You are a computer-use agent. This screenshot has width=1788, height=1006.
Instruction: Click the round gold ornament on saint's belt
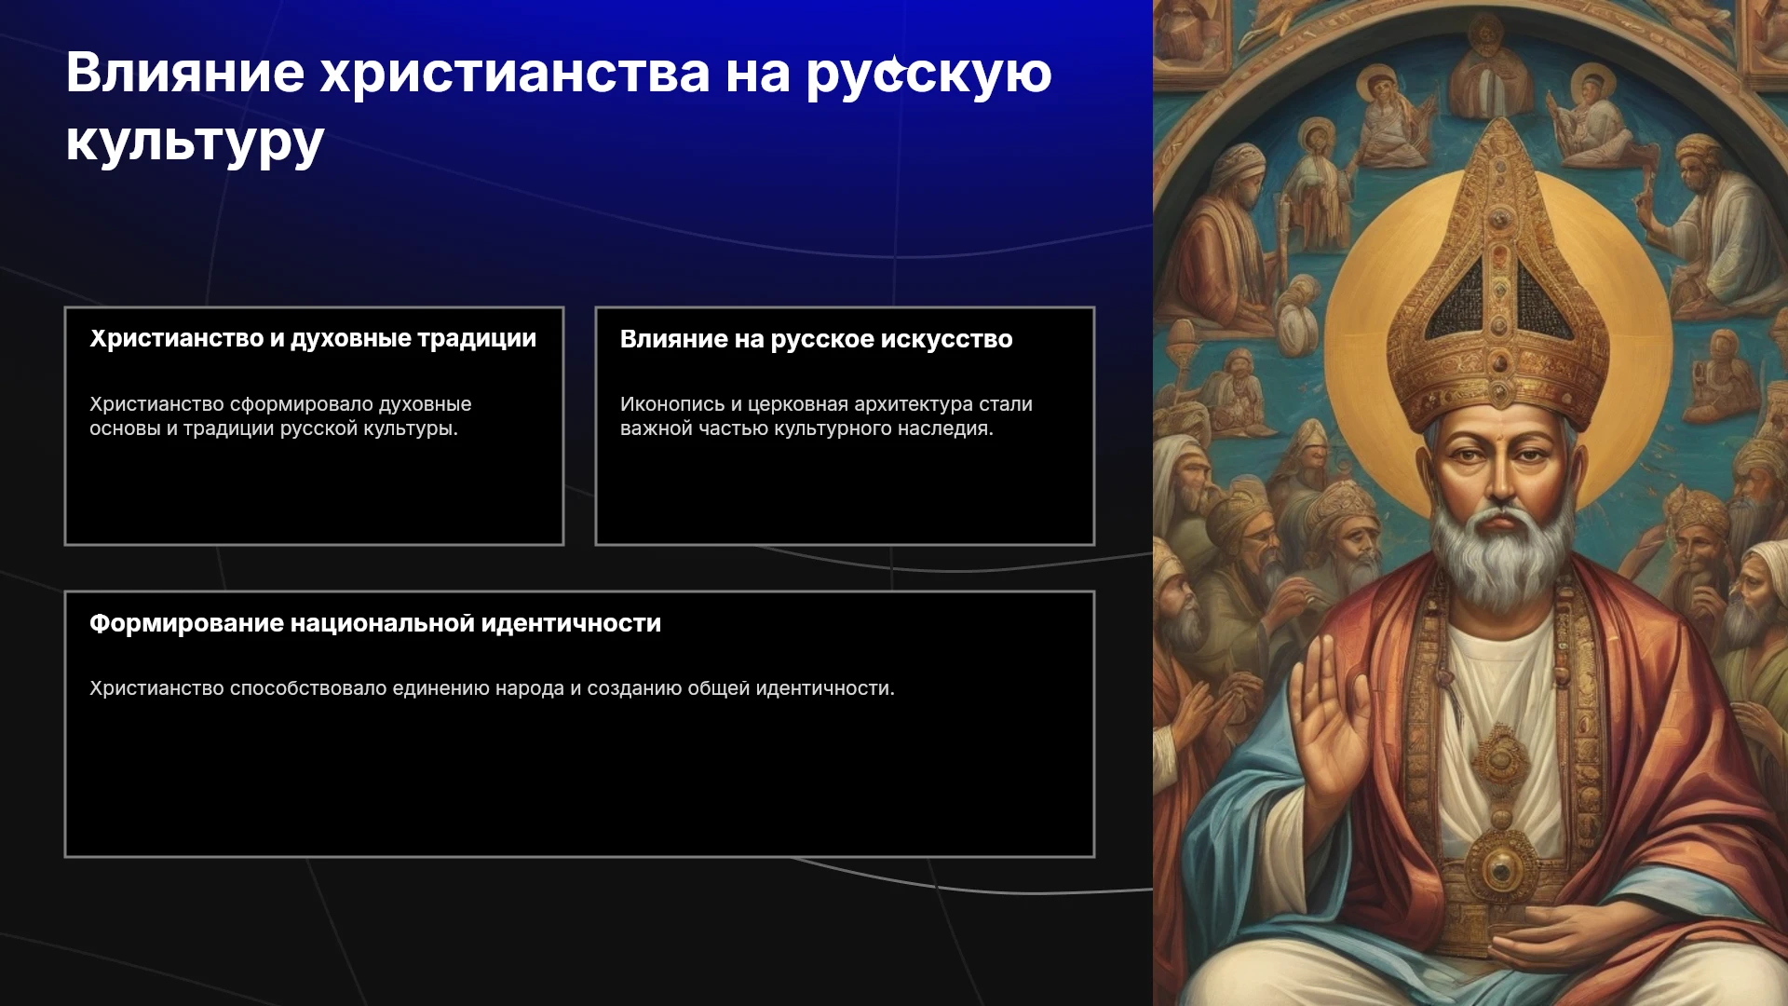pyautogui.click(x=1500, y=866)
